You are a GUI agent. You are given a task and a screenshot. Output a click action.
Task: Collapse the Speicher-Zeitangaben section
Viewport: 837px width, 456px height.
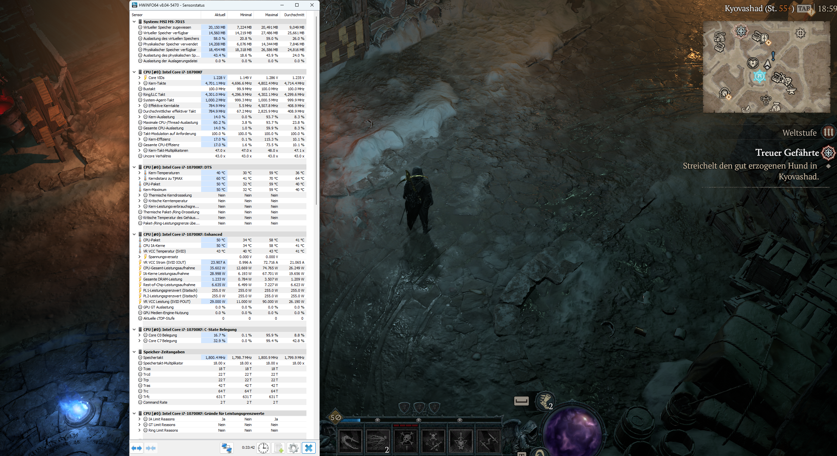click(x=134, y=352)
